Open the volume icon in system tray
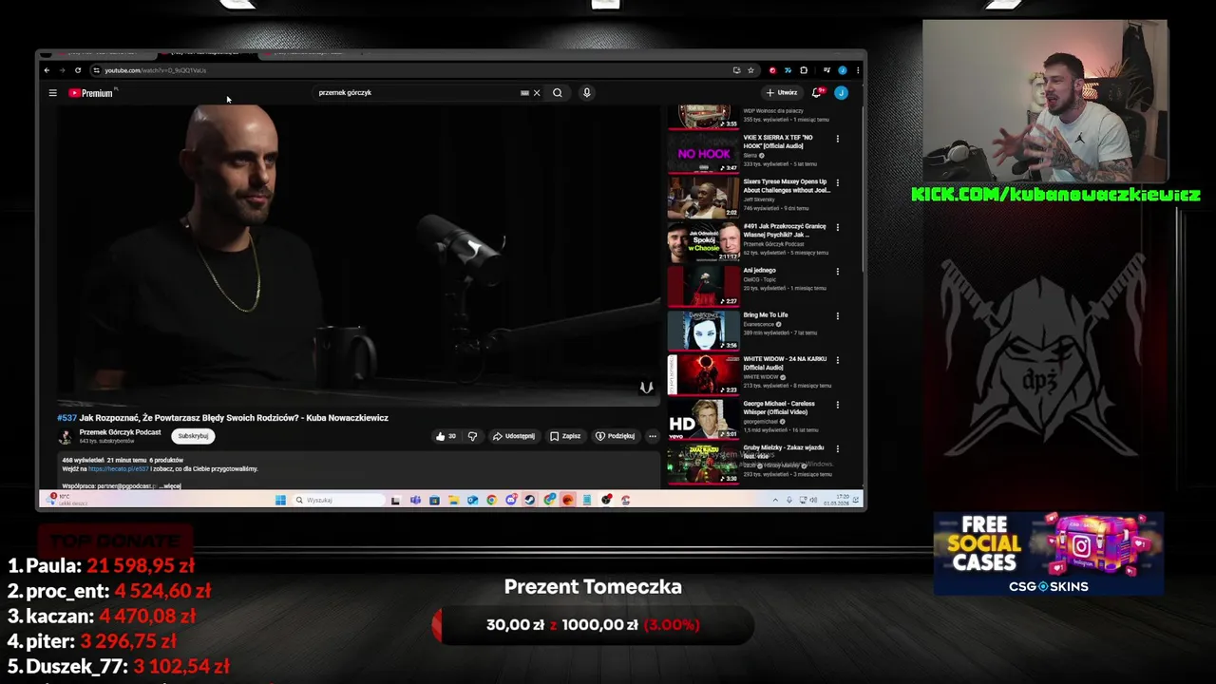 [x=813, y=500]
